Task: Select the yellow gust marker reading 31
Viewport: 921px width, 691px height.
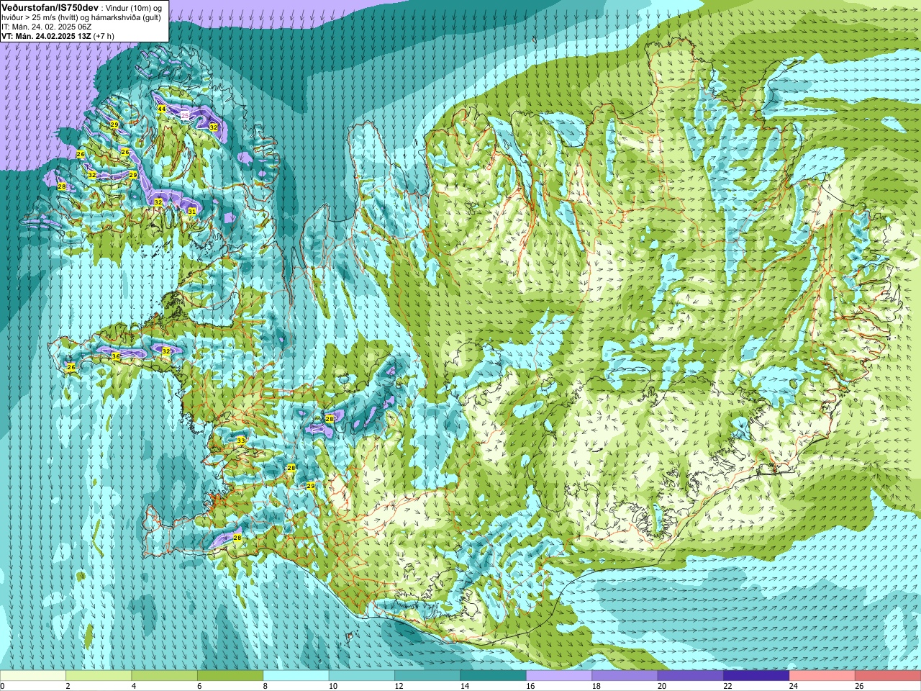Action: pyautogui.click(x=192, y=211)
